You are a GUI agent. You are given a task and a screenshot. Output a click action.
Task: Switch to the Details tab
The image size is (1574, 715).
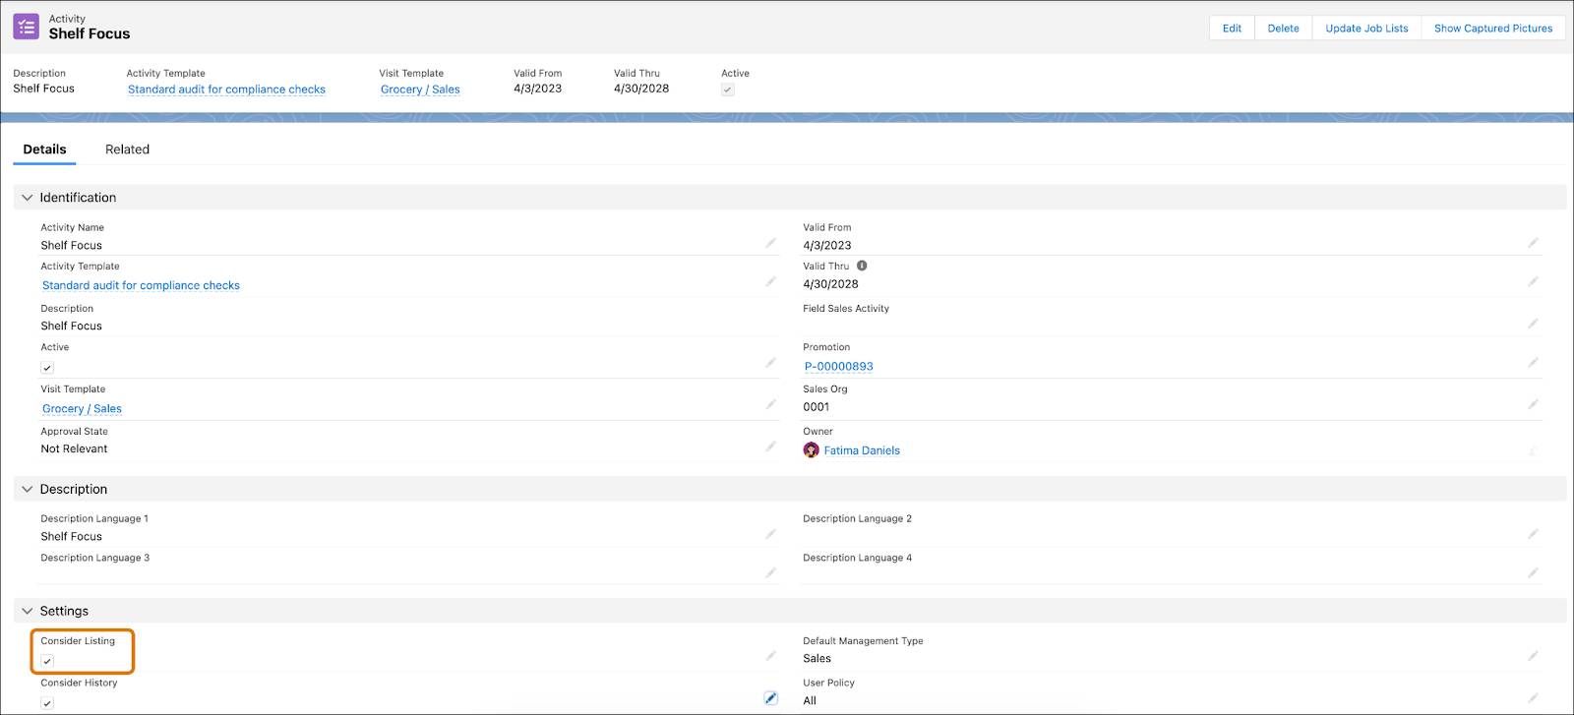click(45, 149)
